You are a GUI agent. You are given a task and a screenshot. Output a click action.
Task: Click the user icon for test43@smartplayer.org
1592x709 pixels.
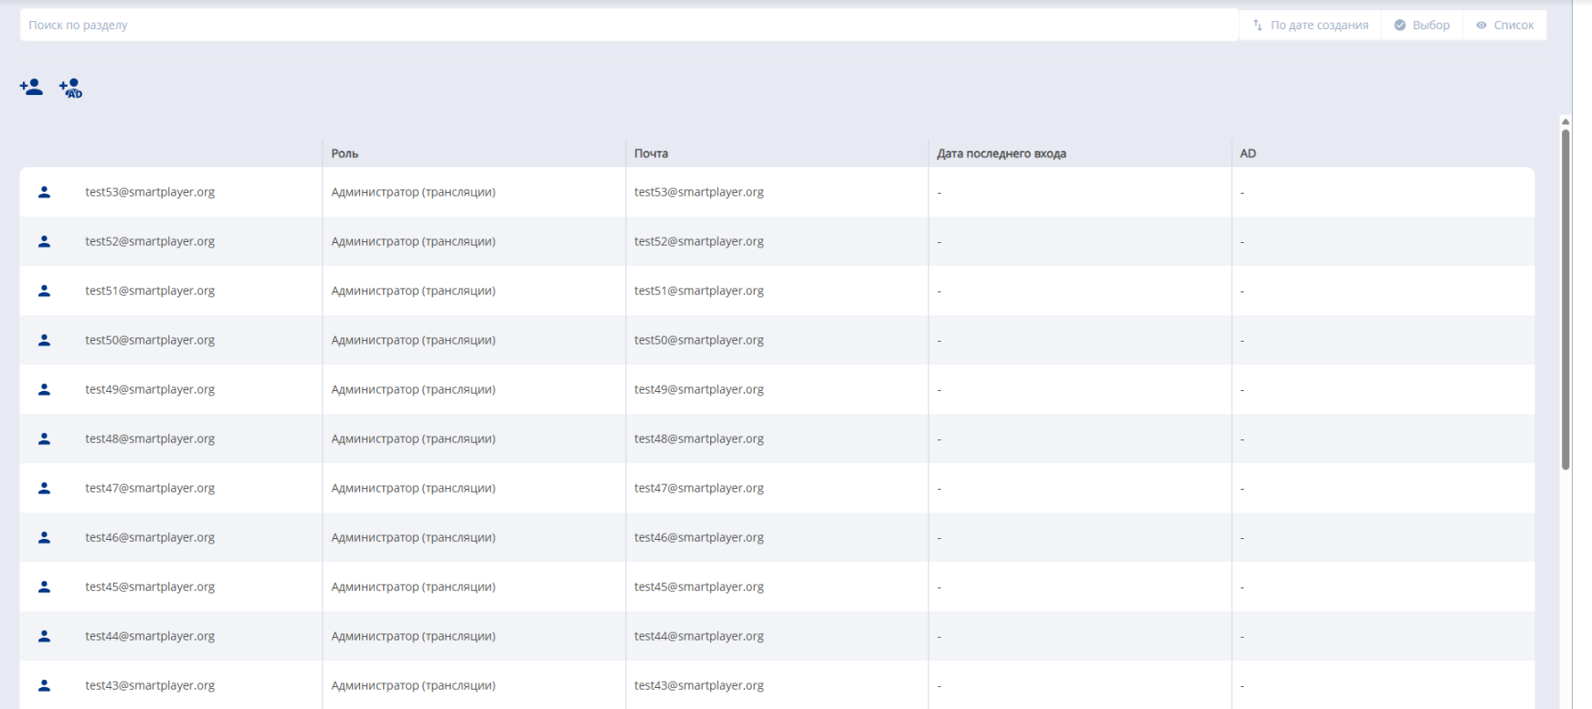tap(44, 685)
